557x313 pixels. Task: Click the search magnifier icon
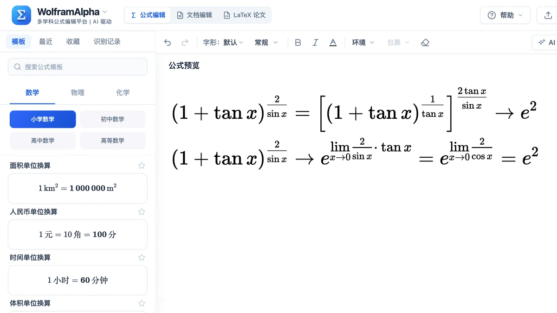tap(18, 67)
